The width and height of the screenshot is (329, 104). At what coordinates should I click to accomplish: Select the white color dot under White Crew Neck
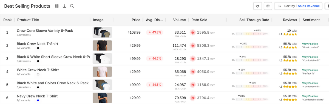38,74
